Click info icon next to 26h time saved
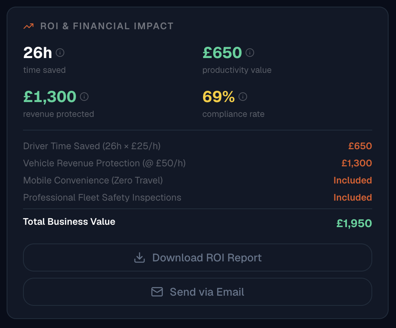 tap(60, 53)
